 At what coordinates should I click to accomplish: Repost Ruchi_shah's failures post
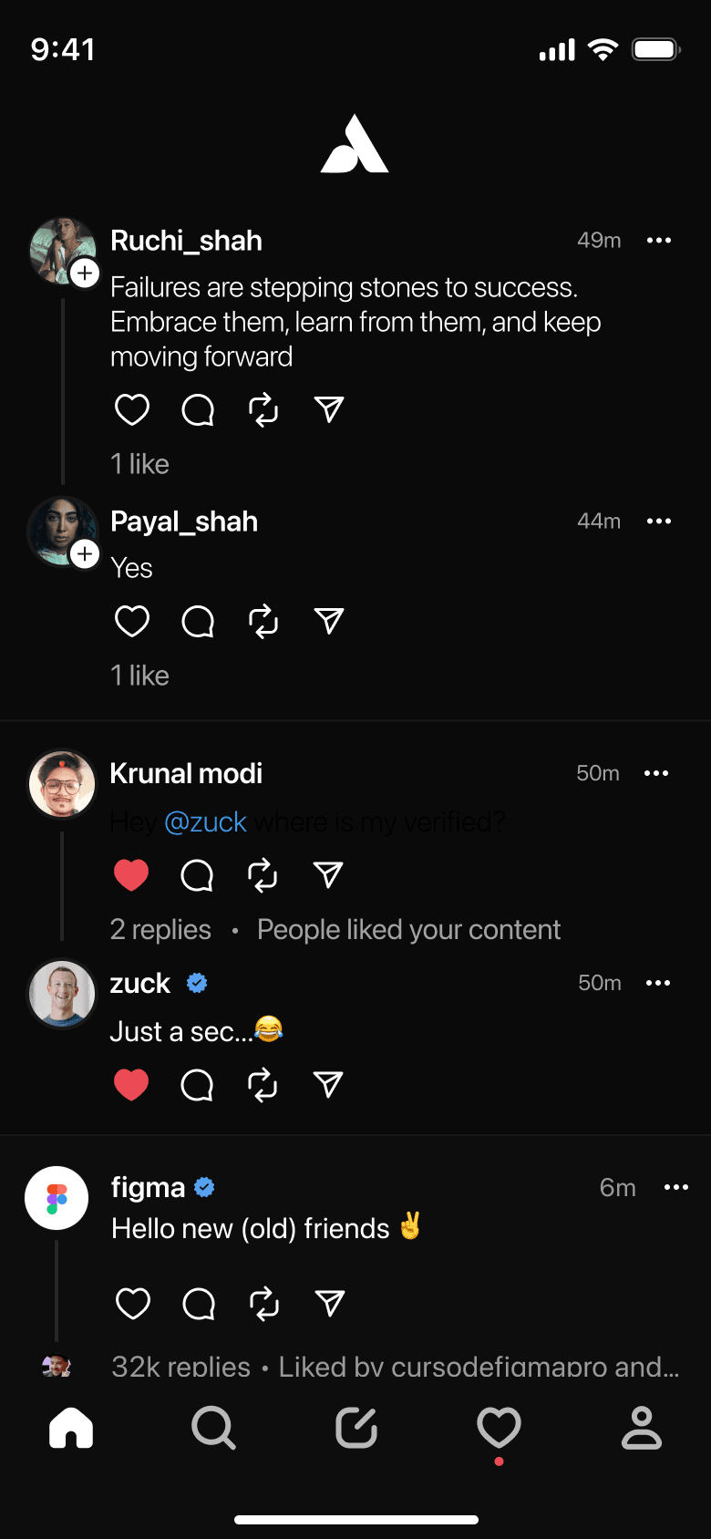tap(263, 410)
